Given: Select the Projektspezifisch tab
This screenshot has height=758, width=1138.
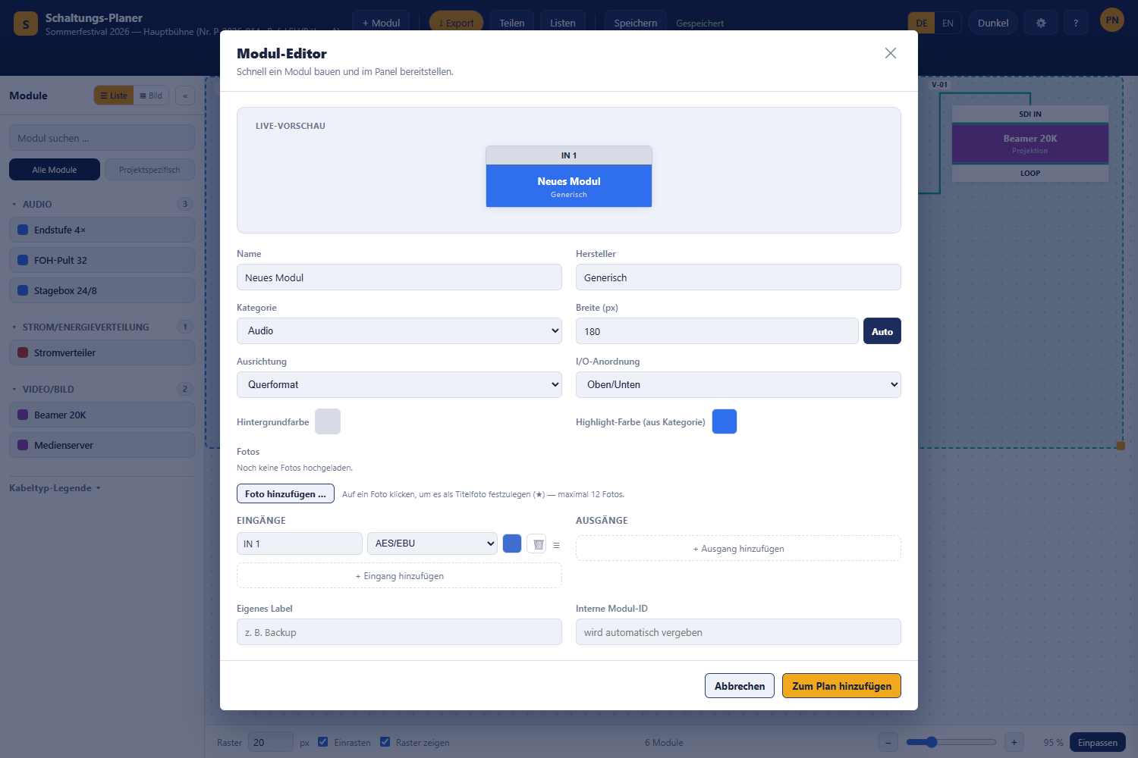Looking at the screenshot, I should [x=149, y=170].
